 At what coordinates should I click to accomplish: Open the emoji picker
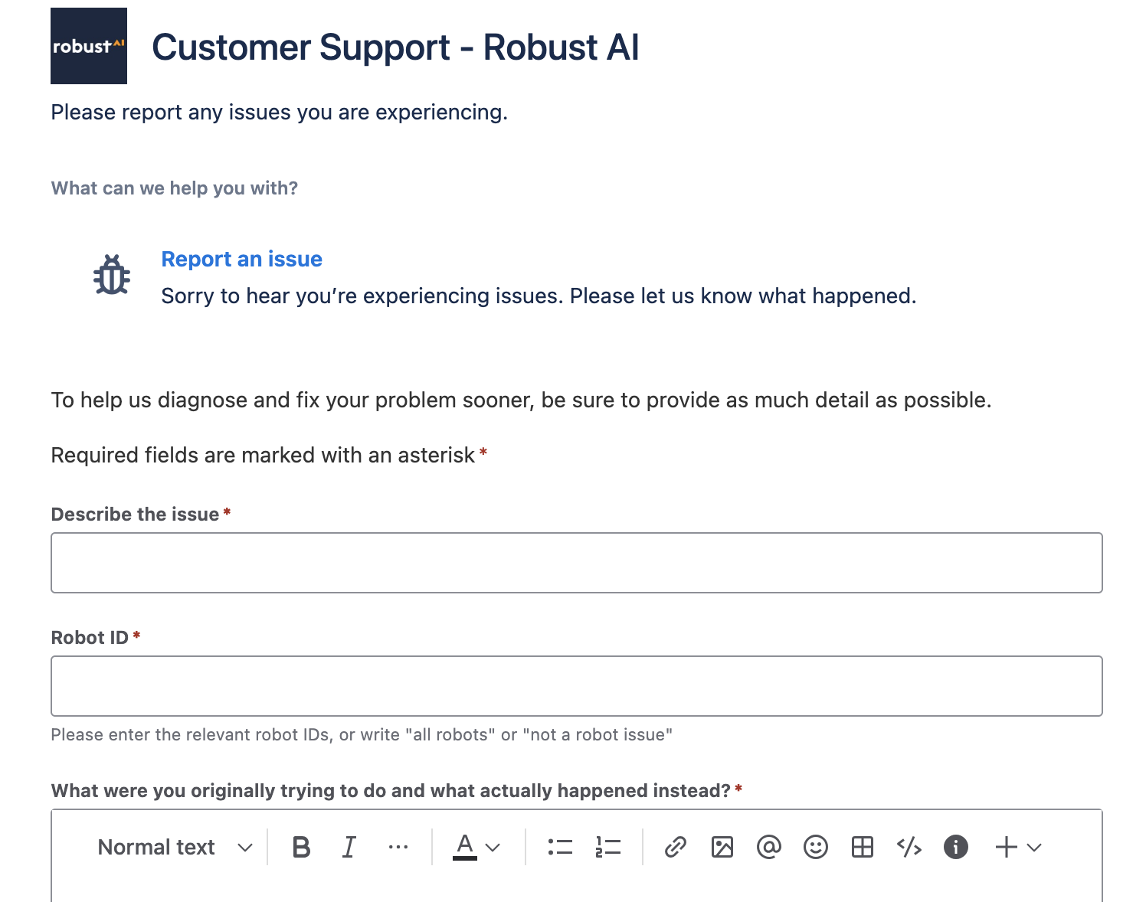point(816,847)
